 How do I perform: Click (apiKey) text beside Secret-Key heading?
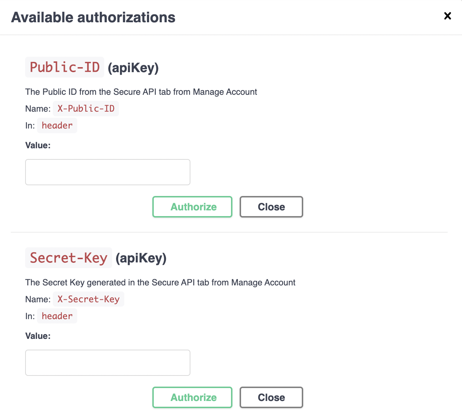141,258
